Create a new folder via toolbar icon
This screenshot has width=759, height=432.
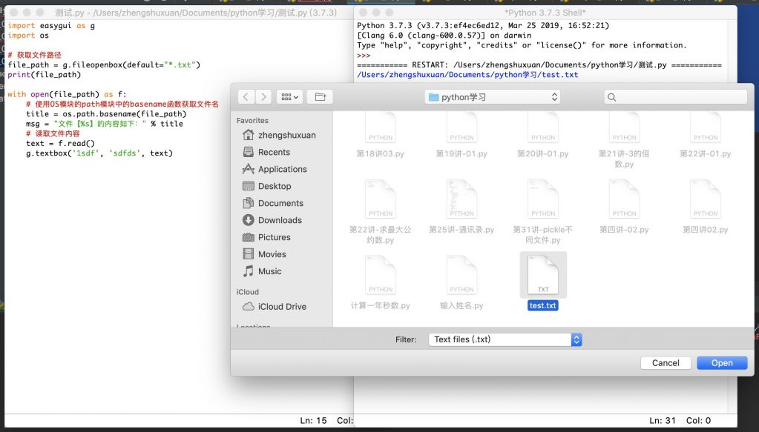click(x=320, y=97)
